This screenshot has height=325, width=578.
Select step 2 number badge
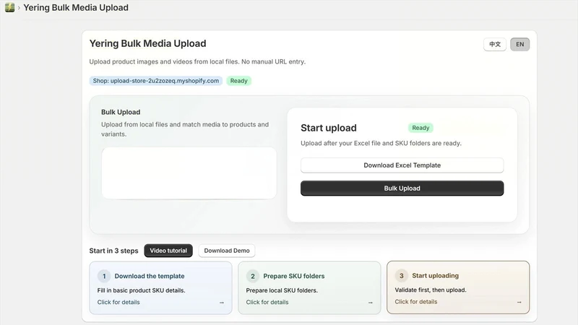pyautogui.click(x=253, y=276)
